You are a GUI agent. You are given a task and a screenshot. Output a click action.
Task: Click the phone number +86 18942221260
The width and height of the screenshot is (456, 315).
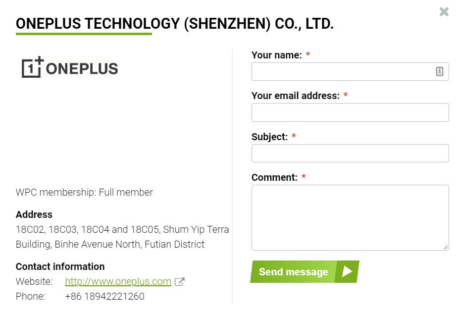104,297
